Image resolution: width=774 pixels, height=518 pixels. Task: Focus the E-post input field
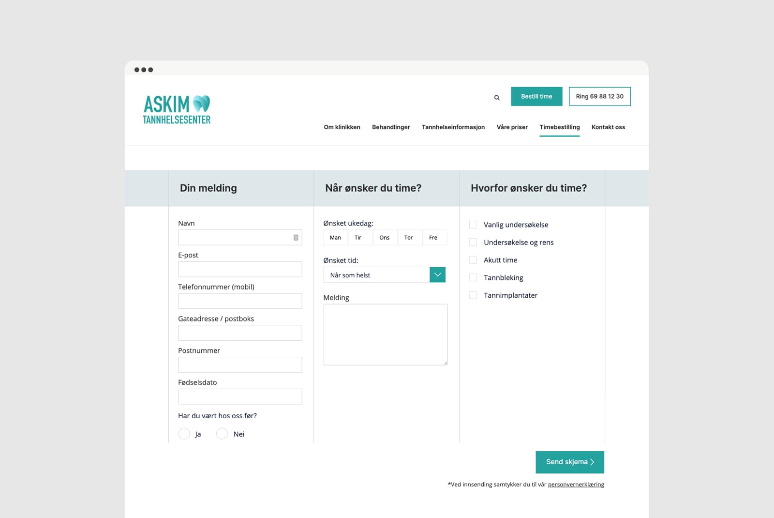click(x=240, y=270)
